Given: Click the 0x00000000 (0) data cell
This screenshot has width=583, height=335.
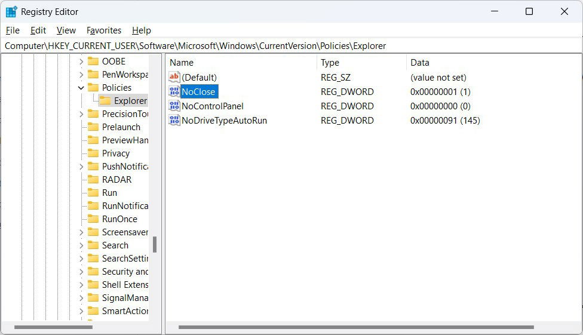Looking at the screenshot, I should tap(440, 106).
